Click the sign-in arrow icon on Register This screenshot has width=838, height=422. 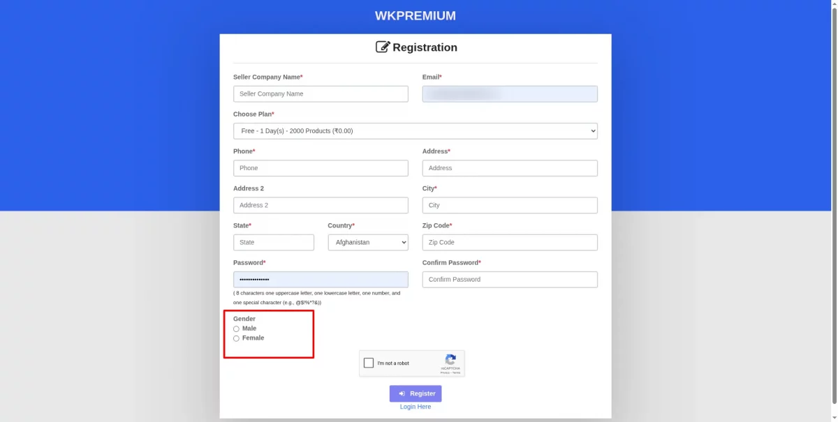(x=402, y=393)
